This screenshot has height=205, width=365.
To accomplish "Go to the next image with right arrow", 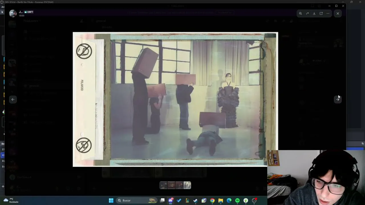I will point(338,99).
